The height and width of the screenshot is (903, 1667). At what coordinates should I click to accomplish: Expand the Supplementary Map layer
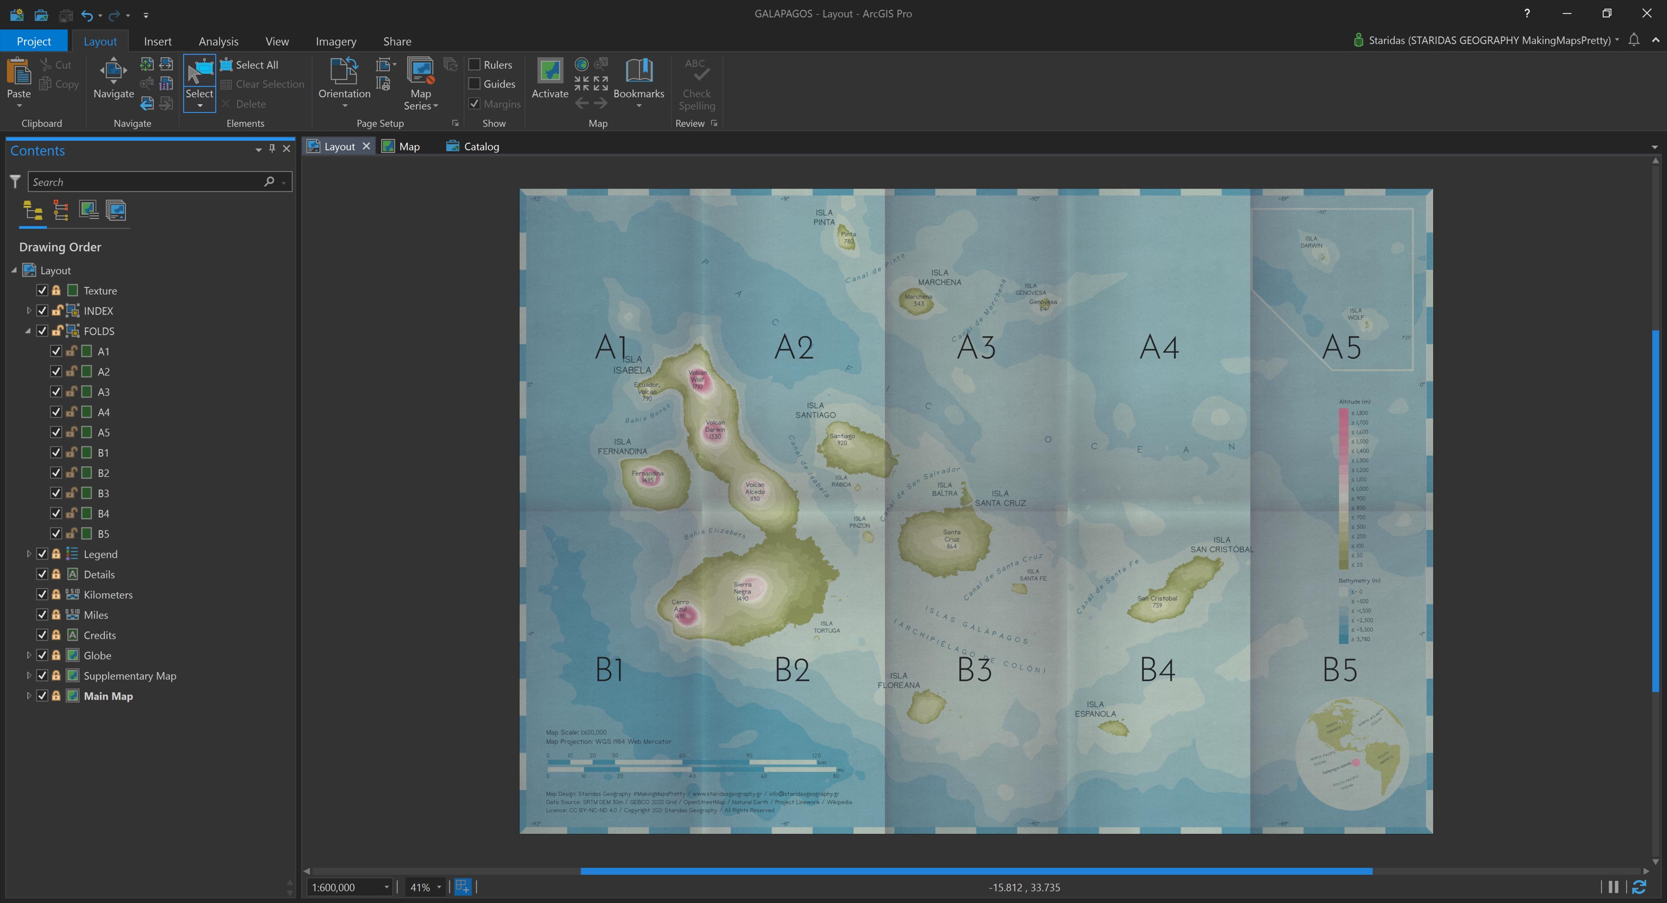click(x=29, y=675)
